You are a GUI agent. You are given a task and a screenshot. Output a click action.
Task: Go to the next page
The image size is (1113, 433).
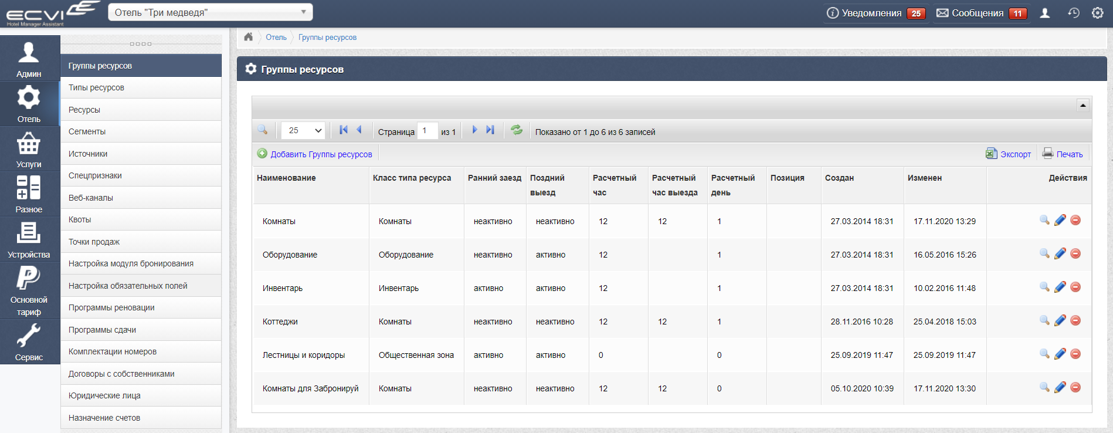pyautogui.click(x=474, y=130)
